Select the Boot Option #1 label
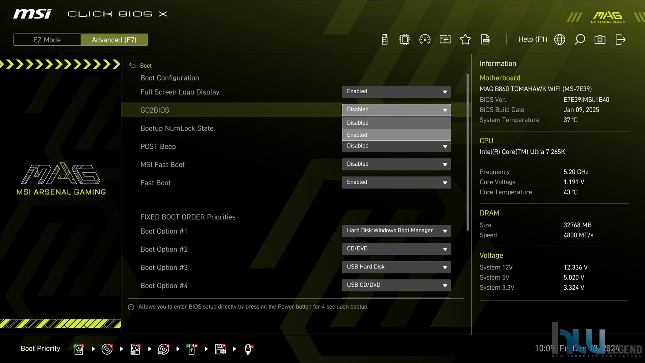Viewport: 645px width, 363px height. pos(164,231)
